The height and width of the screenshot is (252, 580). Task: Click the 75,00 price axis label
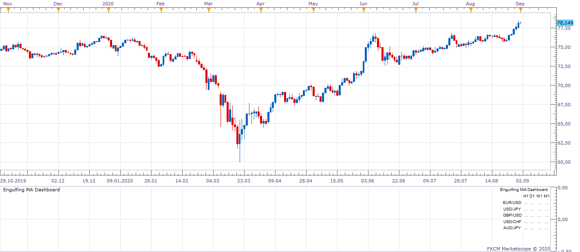(564, 47)
